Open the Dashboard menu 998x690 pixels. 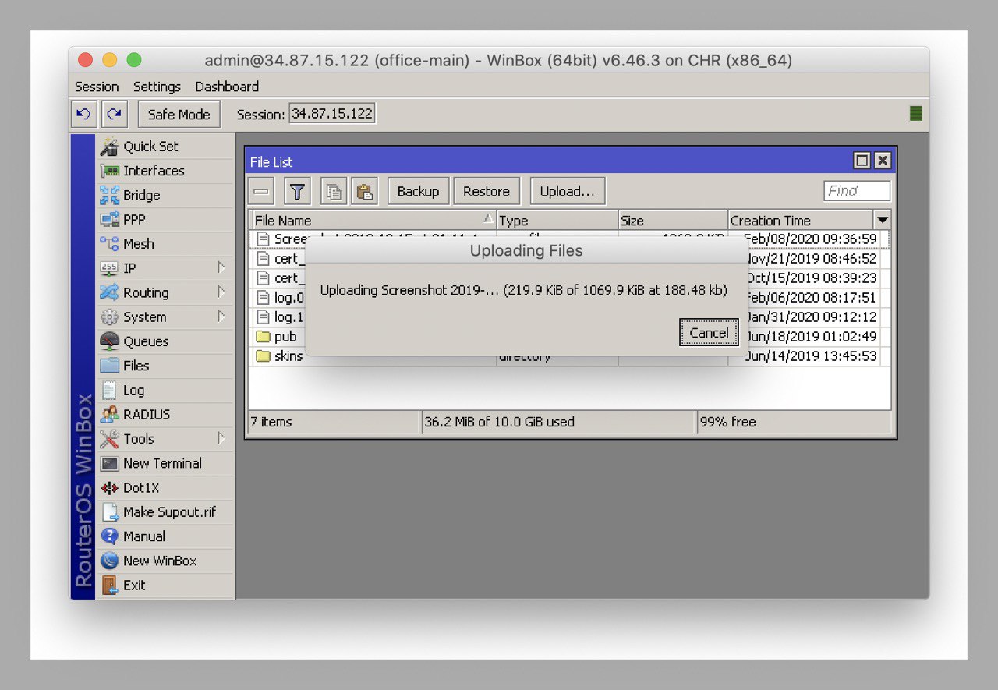227,87
